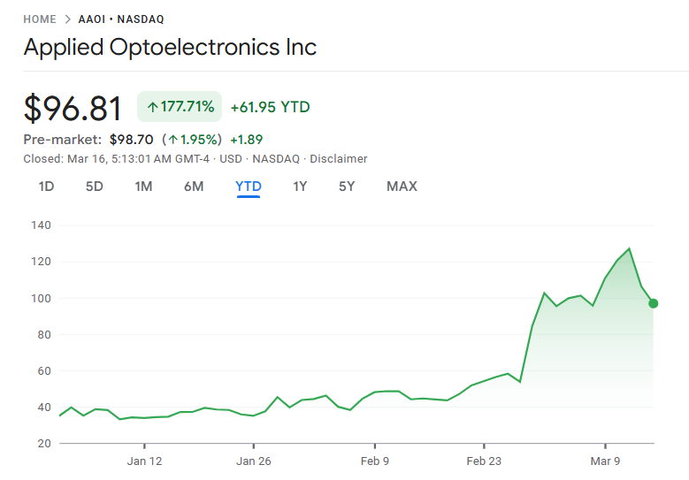Select the 5Y time range
689x480 pixels.
tap(347, 187)
